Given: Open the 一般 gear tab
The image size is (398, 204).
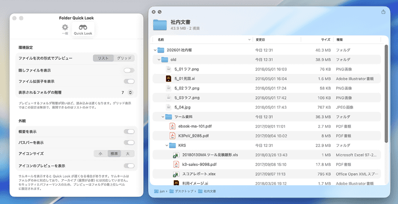Looking at the screenshot, I should coord(65,29).
